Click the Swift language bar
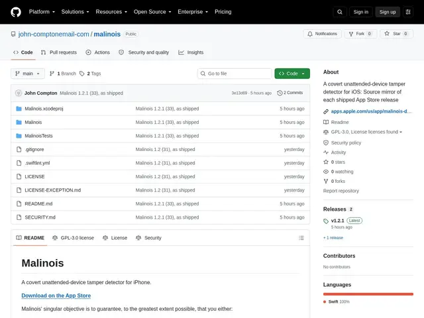The image size is (424, 318). click(x=368, y=294)
